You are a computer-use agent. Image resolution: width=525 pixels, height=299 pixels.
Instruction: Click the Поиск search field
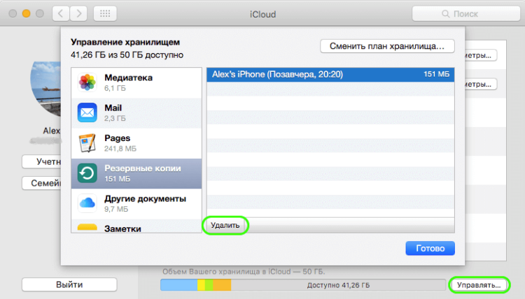tap(466, 14)
